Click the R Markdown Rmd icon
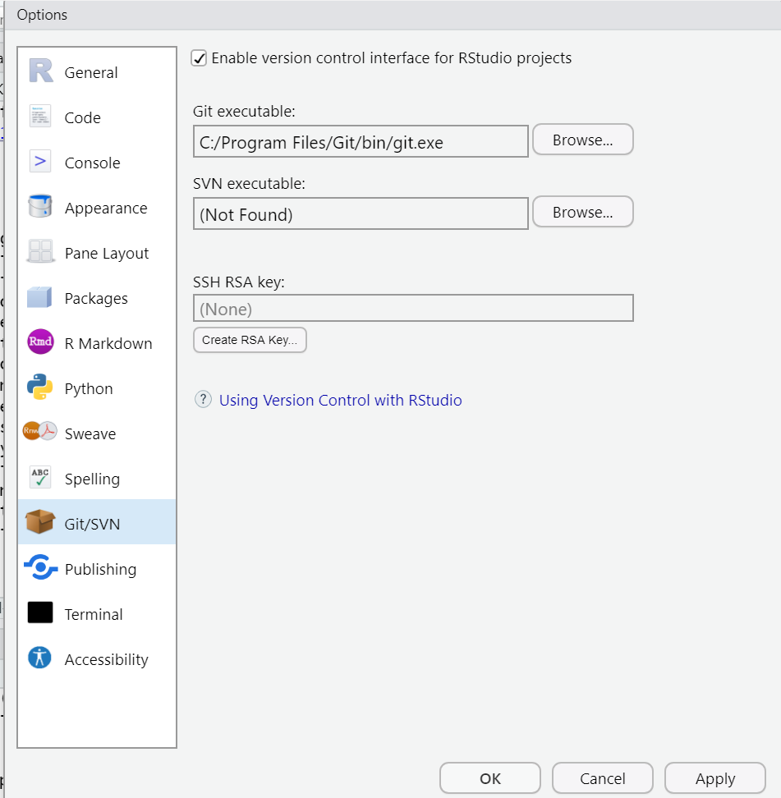 pyautogui.click(x=40, y=341)
